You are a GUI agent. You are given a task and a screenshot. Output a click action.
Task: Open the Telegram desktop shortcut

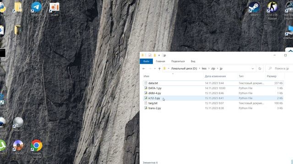[x=36, y=9]
